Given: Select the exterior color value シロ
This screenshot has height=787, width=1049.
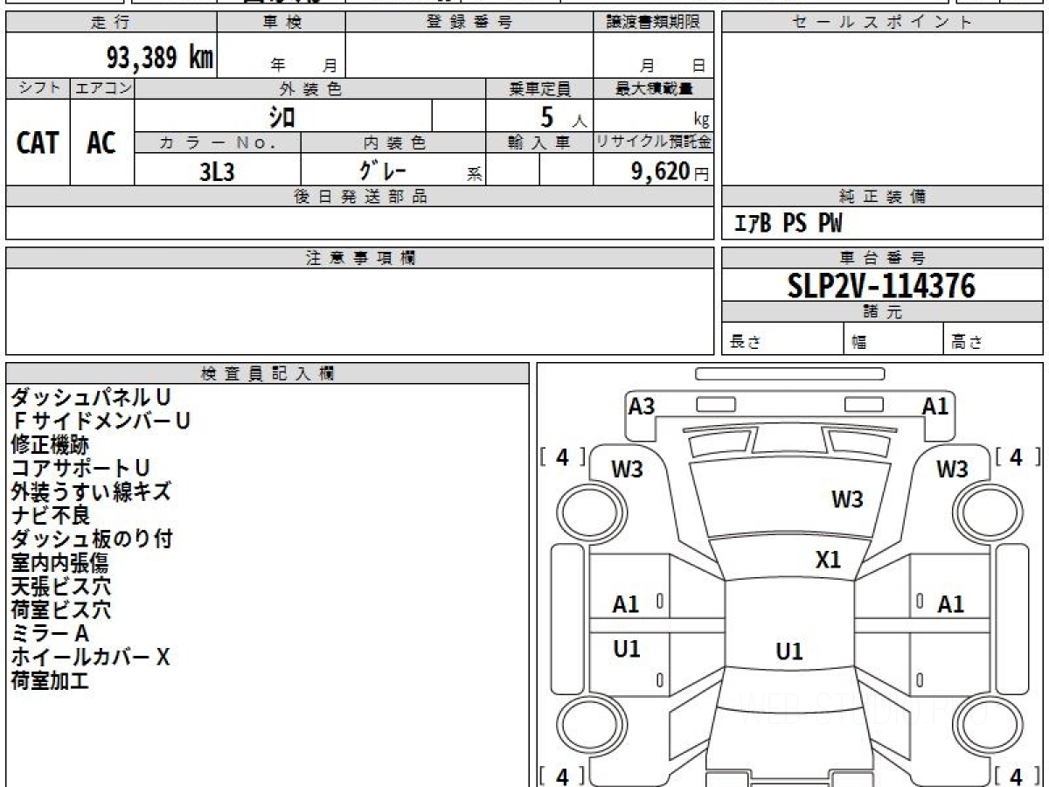Looking at the screenshot, I should point(281,117).
